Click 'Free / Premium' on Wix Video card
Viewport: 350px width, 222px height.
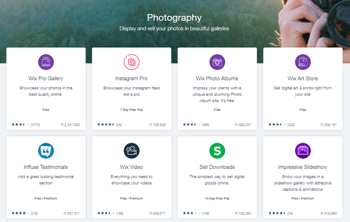pos(131,198)
